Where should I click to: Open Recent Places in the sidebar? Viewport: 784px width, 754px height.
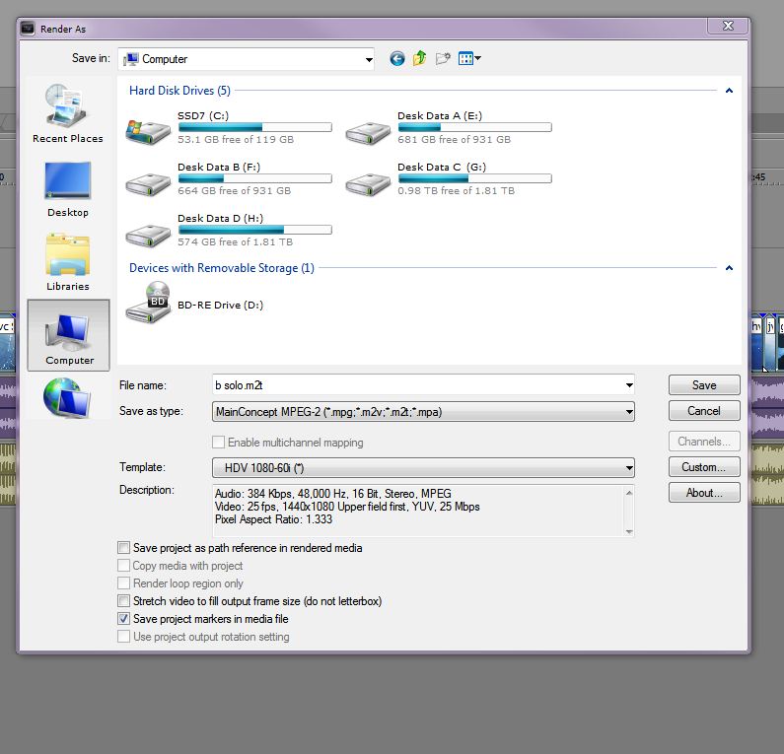pos(67,113)
